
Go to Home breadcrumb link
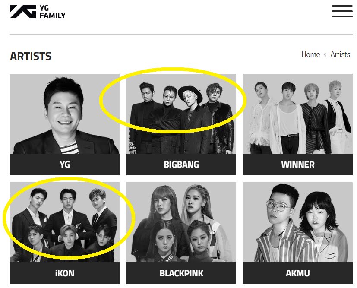[x=310, y=54]
